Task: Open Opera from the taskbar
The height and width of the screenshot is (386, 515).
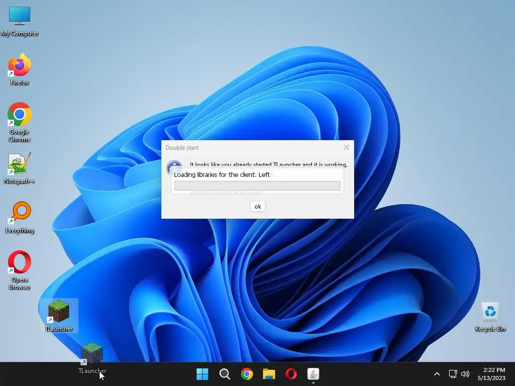Action: (x=291, y=374)
